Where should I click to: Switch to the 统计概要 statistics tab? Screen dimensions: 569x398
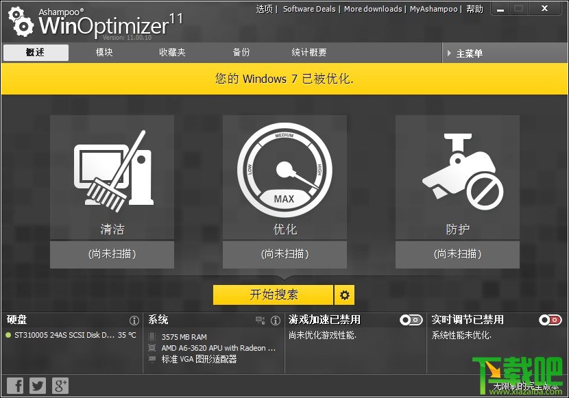pyautogui.click(x=308, y=52)
